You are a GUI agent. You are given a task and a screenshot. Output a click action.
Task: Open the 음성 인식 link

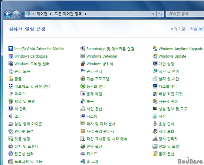[166, 124]
